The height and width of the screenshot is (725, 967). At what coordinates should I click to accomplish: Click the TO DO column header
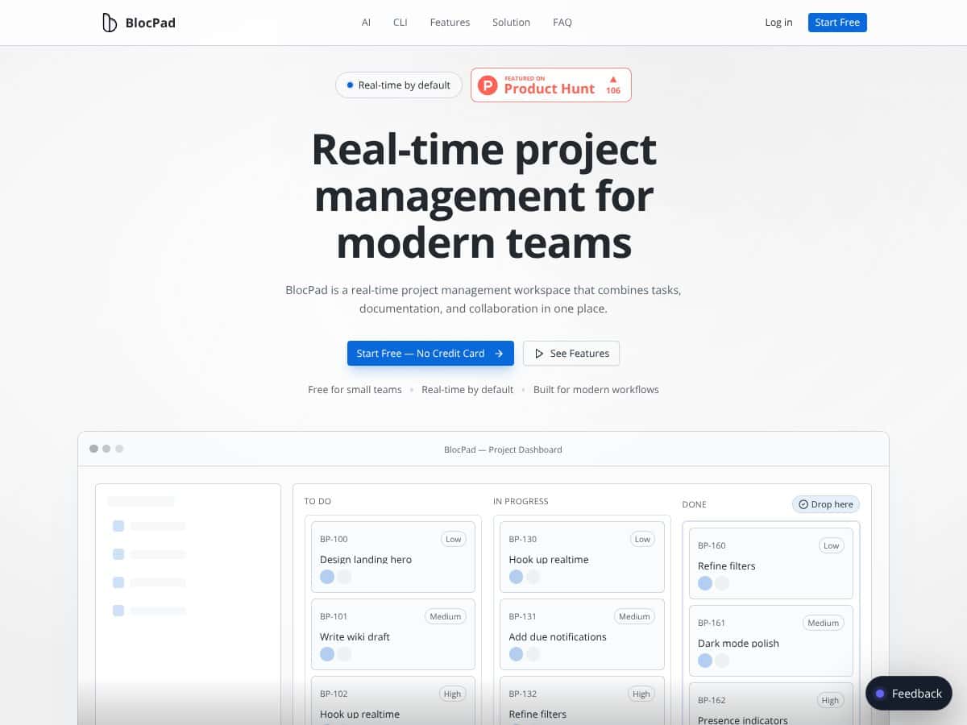tap(317, 501)
